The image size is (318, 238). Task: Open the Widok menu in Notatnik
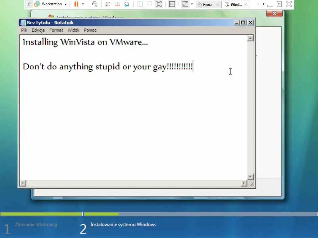pyautogui.click(x=73, y=30)
